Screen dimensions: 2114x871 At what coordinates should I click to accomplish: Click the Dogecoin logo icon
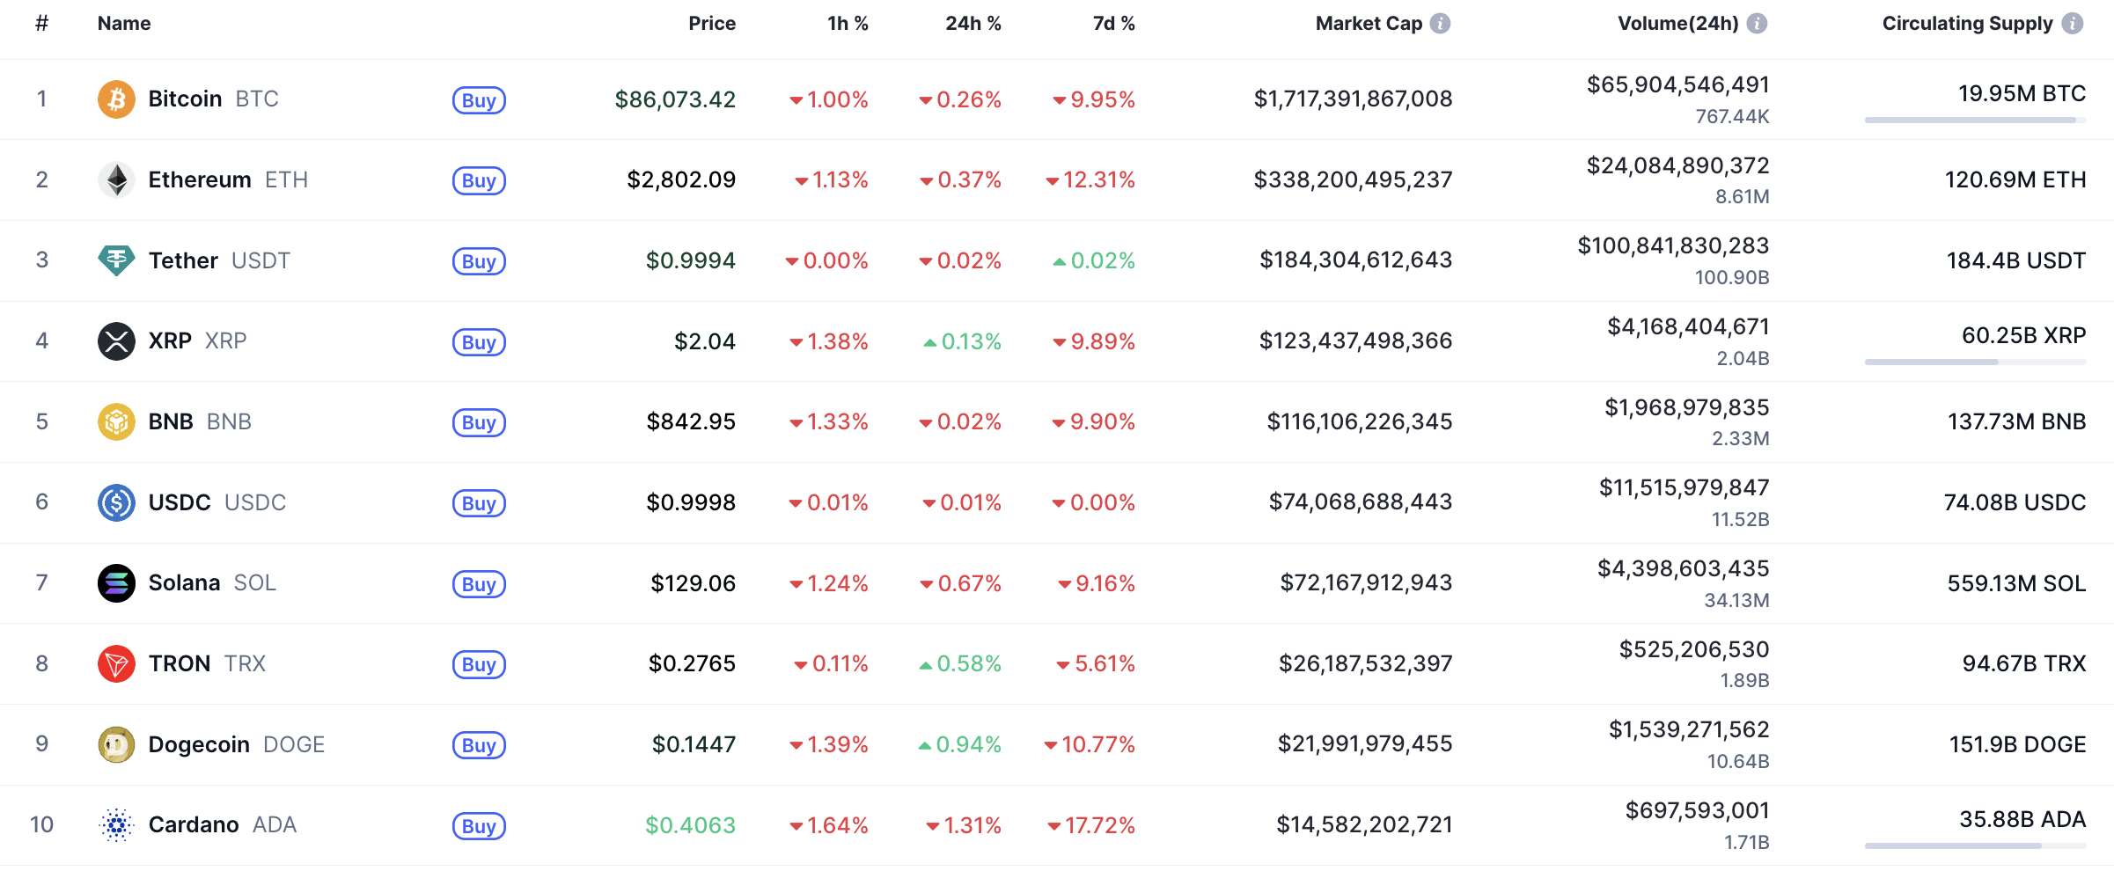pos(116,745)
